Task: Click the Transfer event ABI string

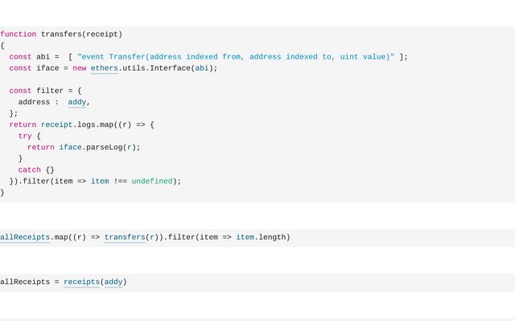Action: (x=235, y=57)
